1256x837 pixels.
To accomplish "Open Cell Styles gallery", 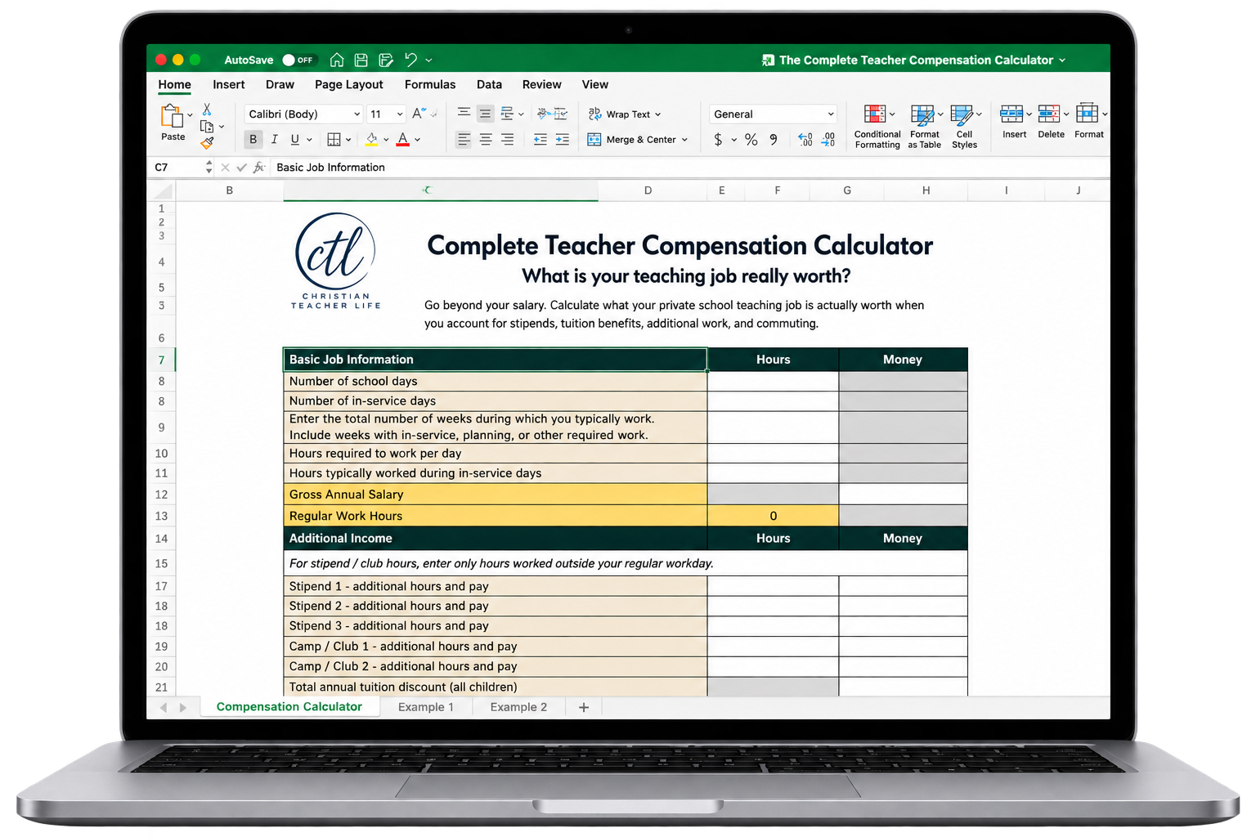I will pos(965,127).
